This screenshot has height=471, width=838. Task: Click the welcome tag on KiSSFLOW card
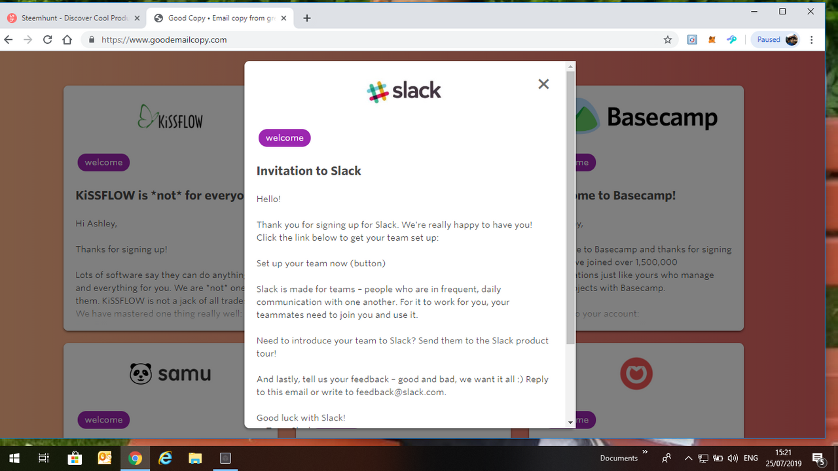pos(103,162)
